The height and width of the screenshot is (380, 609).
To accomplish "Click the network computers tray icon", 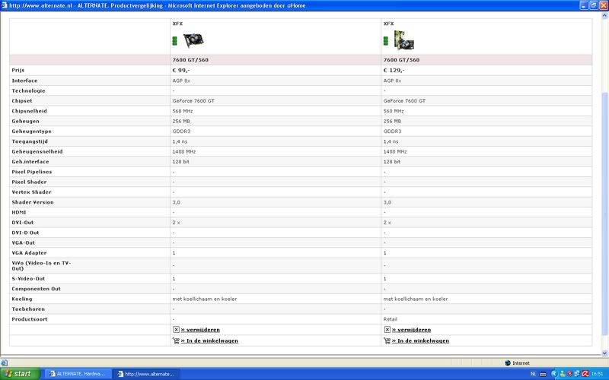I will pyautogui.click(x=577, y=374).
